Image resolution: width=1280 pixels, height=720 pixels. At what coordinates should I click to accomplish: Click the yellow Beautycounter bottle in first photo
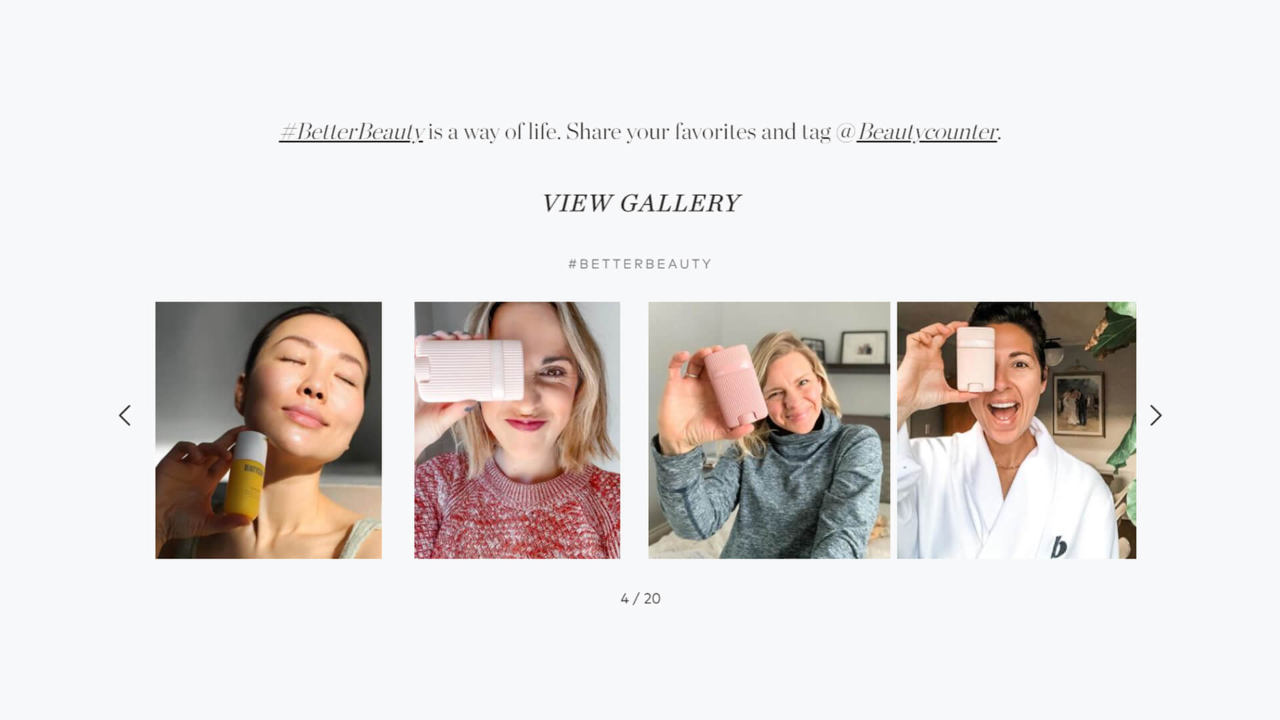(246, 473)
